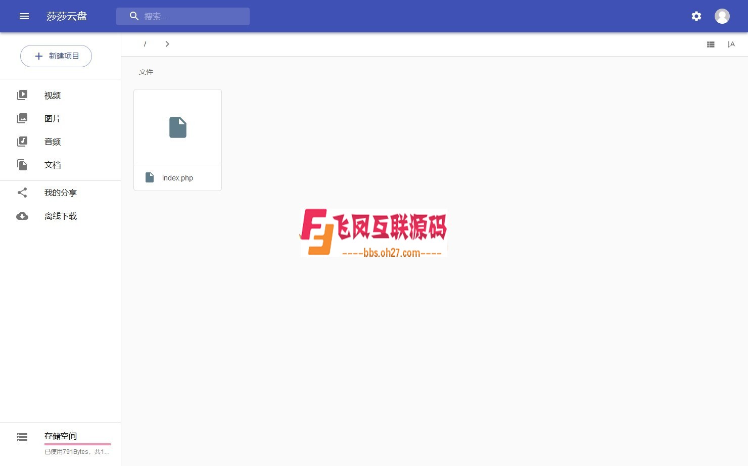This screenshot has width=748, height=466.
Task: Expand the breadcrumb chevron arrow
Action: coord(167,44)
